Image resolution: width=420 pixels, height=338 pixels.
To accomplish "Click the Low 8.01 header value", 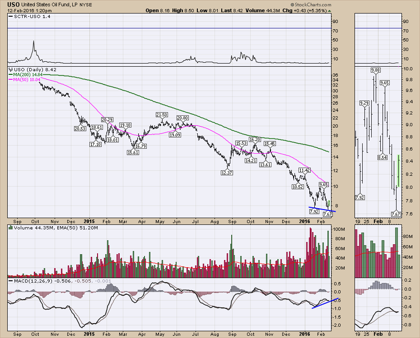I will pyautogui.click(x=208, y=11).
